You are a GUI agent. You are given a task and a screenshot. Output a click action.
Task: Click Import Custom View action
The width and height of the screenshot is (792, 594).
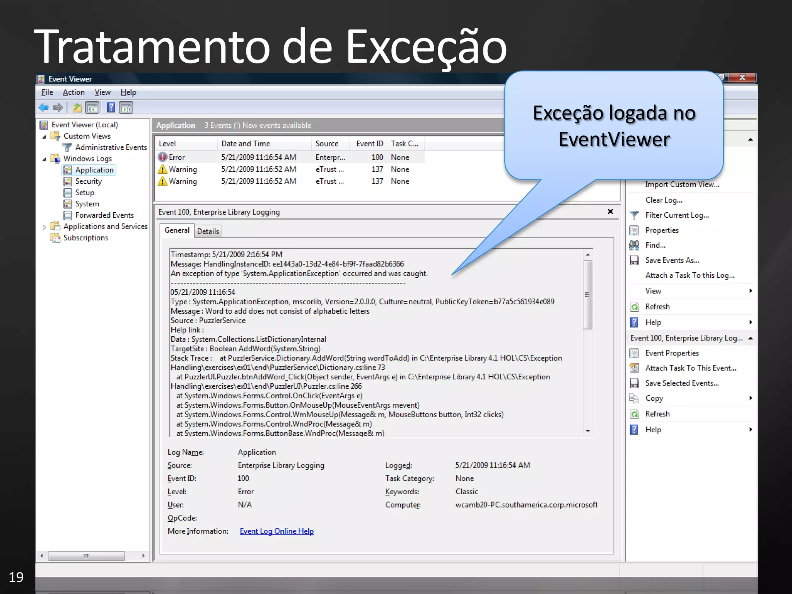(x=682, y=184)
